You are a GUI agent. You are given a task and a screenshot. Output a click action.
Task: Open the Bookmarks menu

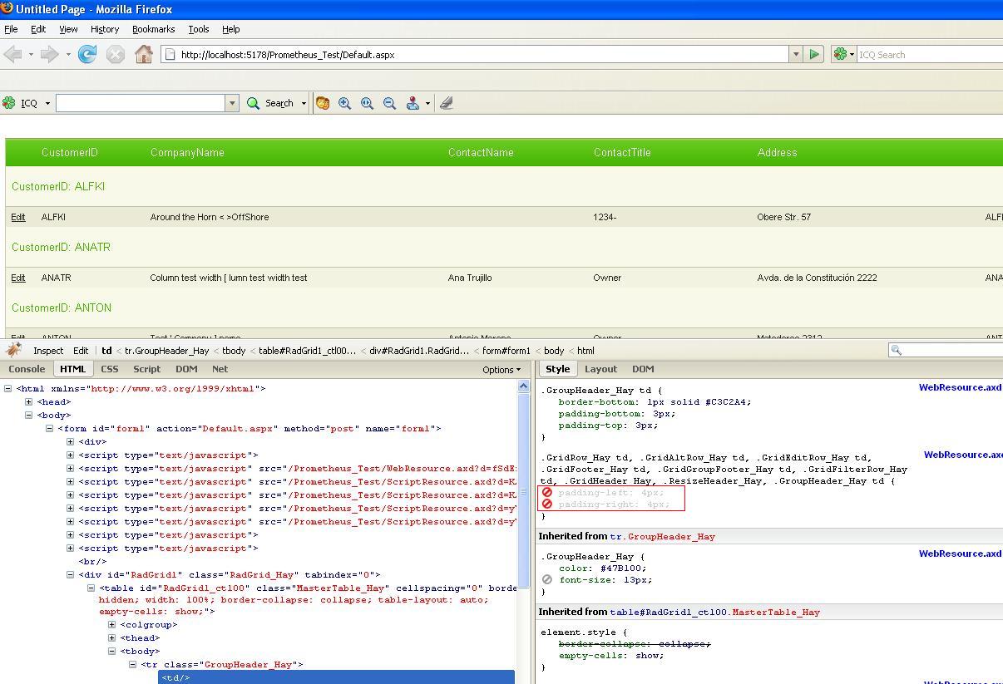(153, 29)
